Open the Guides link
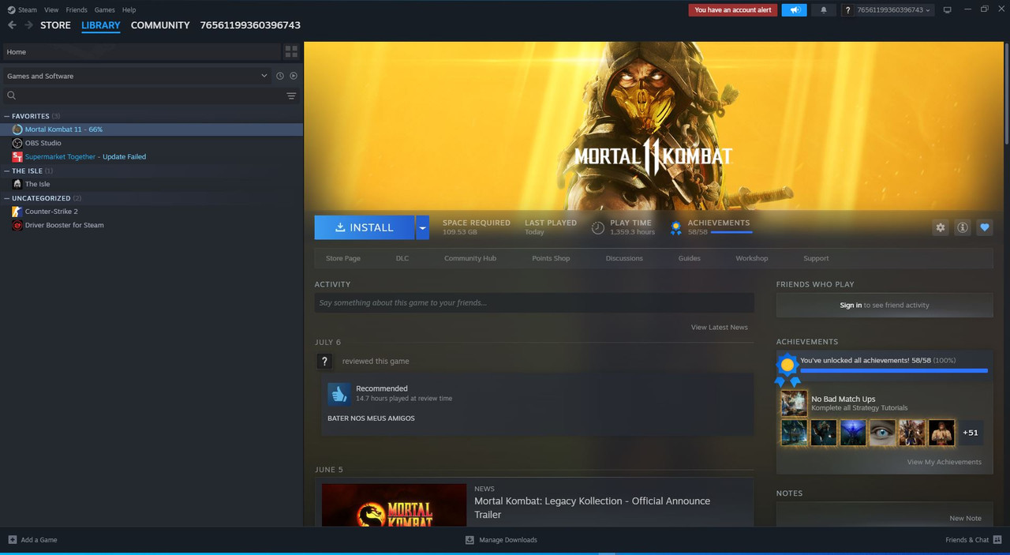The height and width of the screenshot is (555, 1010). coord(690,258)
